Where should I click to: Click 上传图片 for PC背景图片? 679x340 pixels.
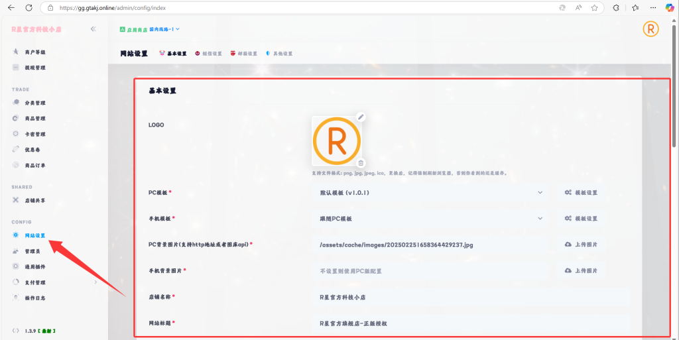[x=582, y=245]
